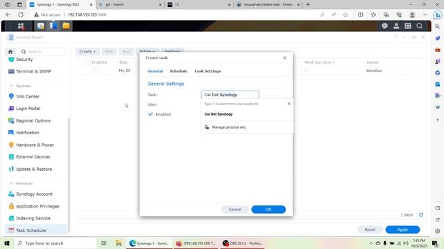Click the Apply button
Viewport: 444px width, 249px height.
(x=402, y=230)
